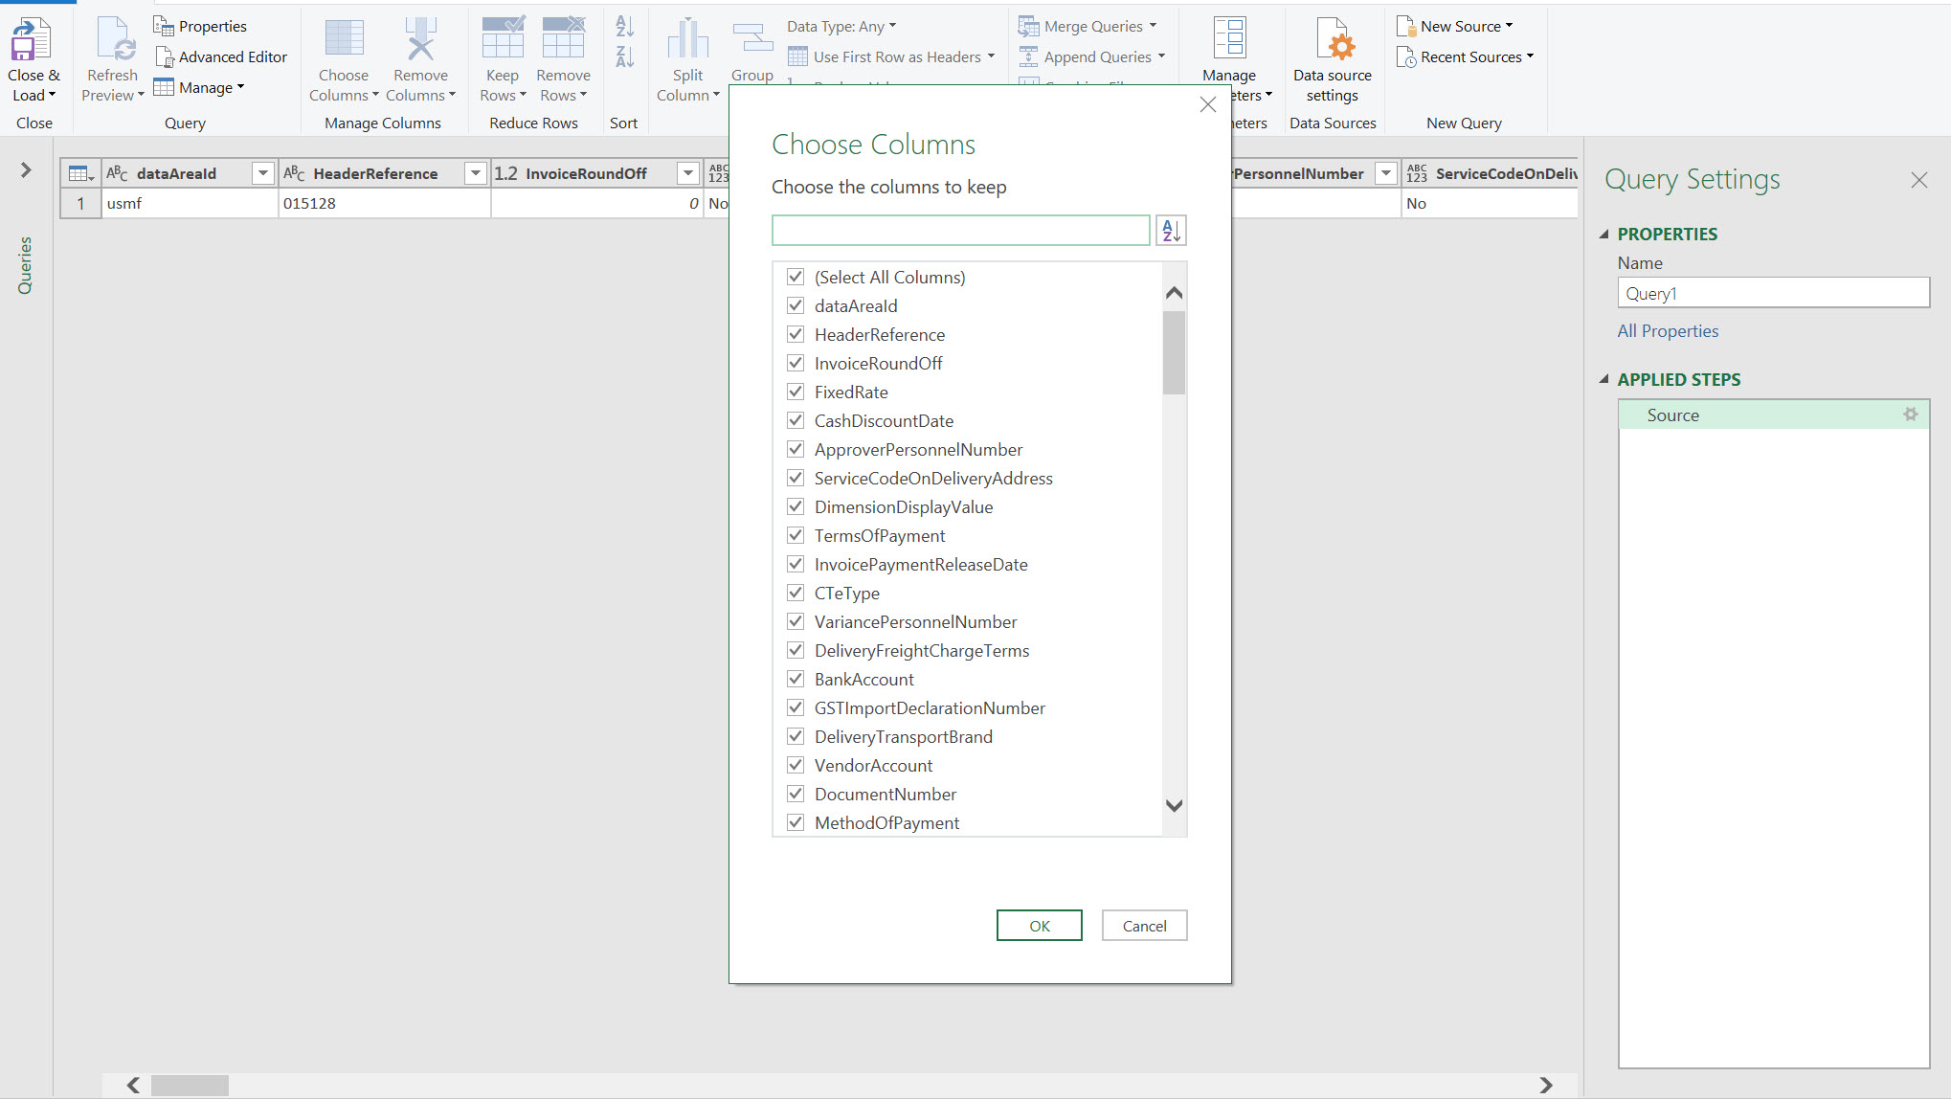Click the Choose Columns ribbon icon
1951x1099 pixels.
pos(344,39)
